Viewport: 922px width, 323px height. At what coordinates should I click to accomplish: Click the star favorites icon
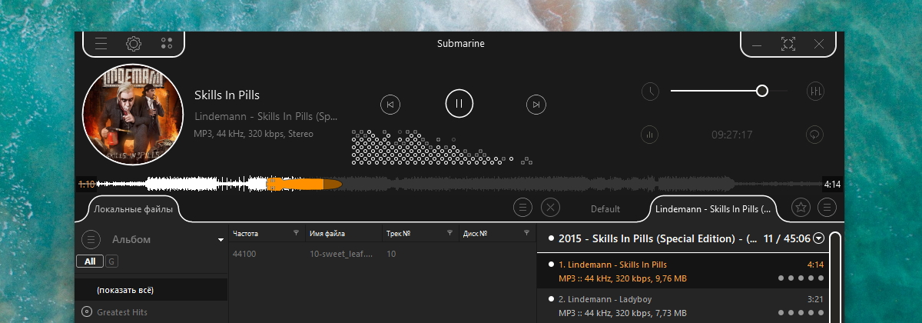click(x=801, y=207)
